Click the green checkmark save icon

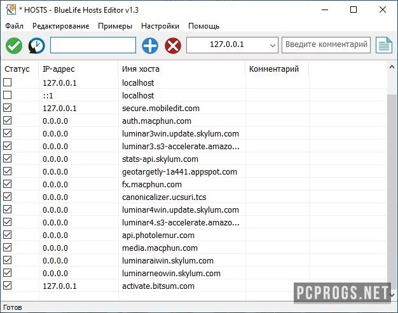click(14, 46)
